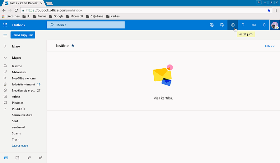
Task: Open the My Day calendar-check icon
Action: (x=222, y=25)
